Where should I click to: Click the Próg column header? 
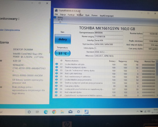click(x=136, y=61)
